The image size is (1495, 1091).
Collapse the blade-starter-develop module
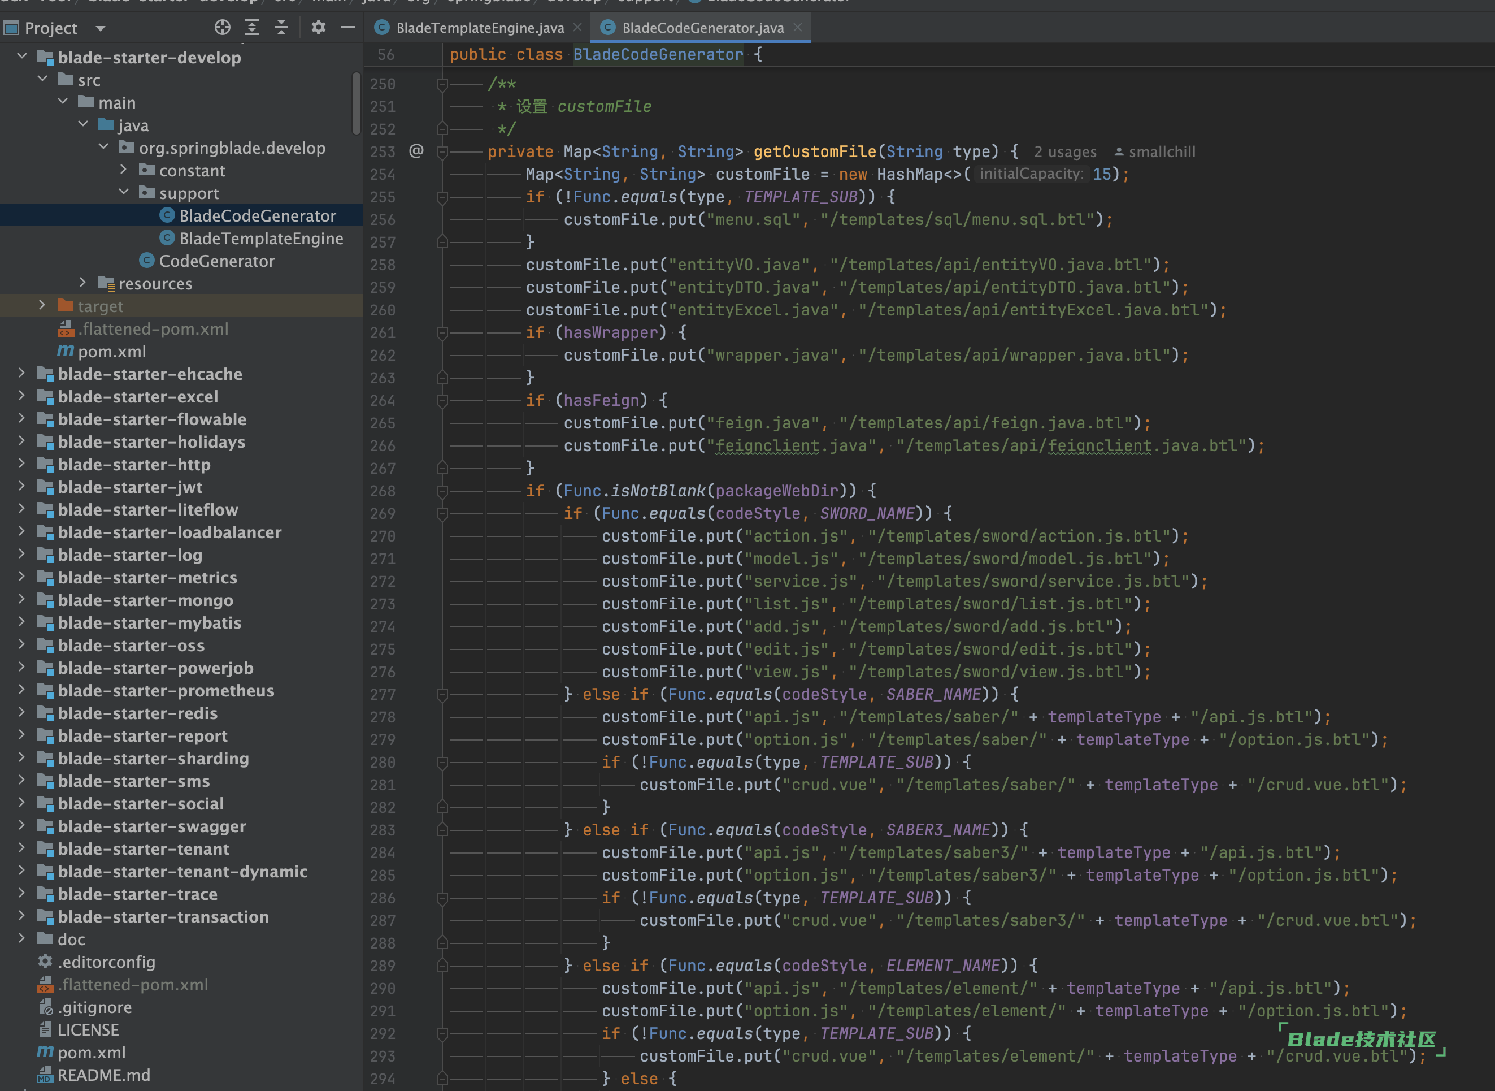(x=22, y=56)
